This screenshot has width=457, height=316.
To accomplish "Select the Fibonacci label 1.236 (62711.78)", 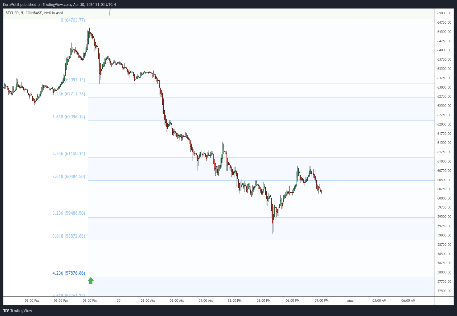I will tap(69, 94).
